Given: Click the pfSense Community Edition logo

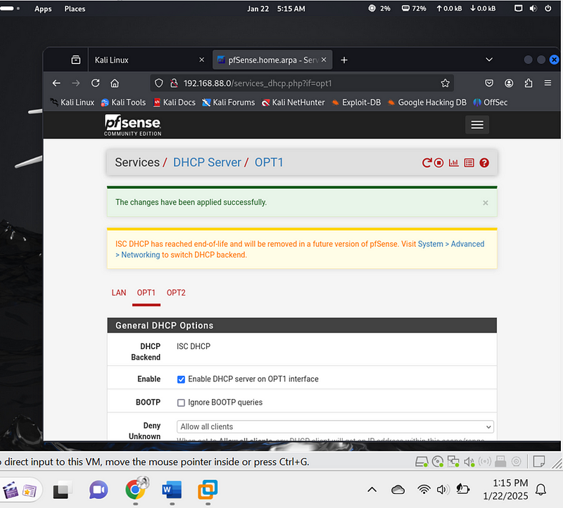Looking at the screenshot, I should [x=132, y=125].
